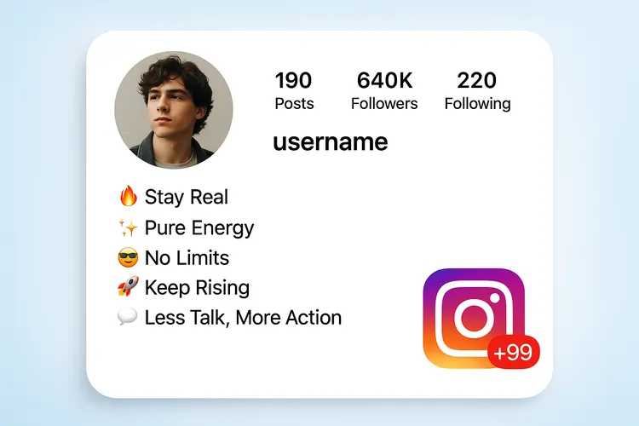Open the 190 Posts count

click(294, 90)
